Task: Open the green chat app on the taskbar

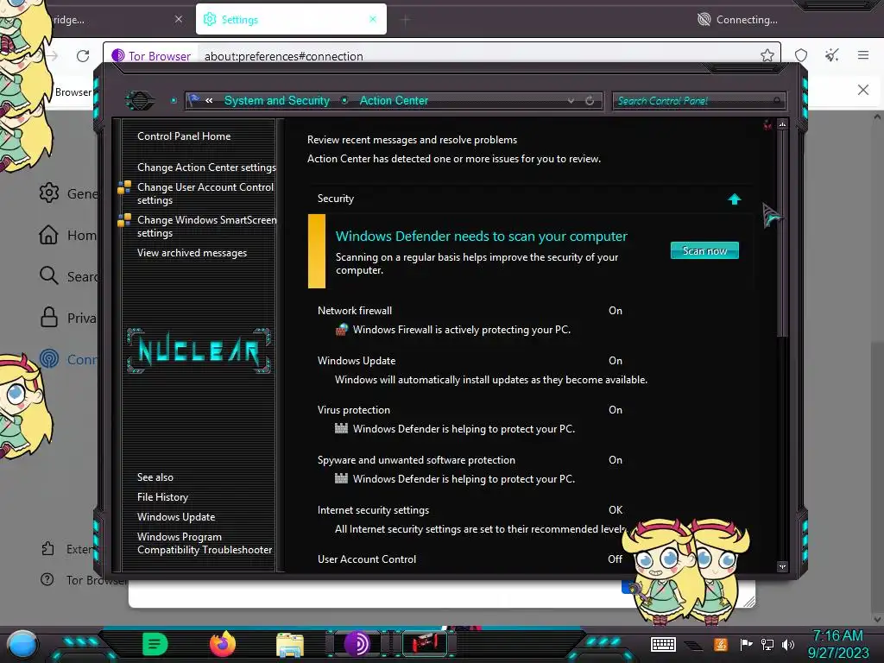Action: tap(155, 644)
